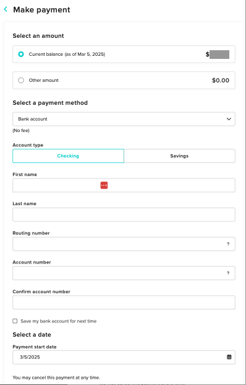Click the Make payment heading
Viewport: 246px width, 385px height.
coord(41,9)
